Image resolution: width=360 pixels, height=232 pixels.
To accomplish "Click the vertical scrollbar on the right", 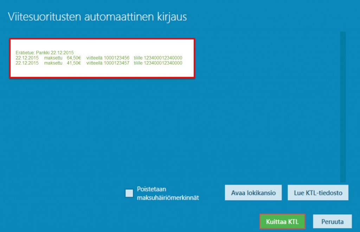I will coord(343,106).
